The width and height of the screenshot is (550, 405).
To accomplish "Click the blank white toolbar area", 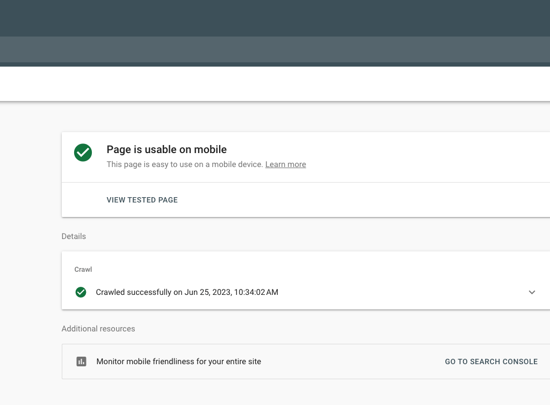I will (x=275, y=83).
